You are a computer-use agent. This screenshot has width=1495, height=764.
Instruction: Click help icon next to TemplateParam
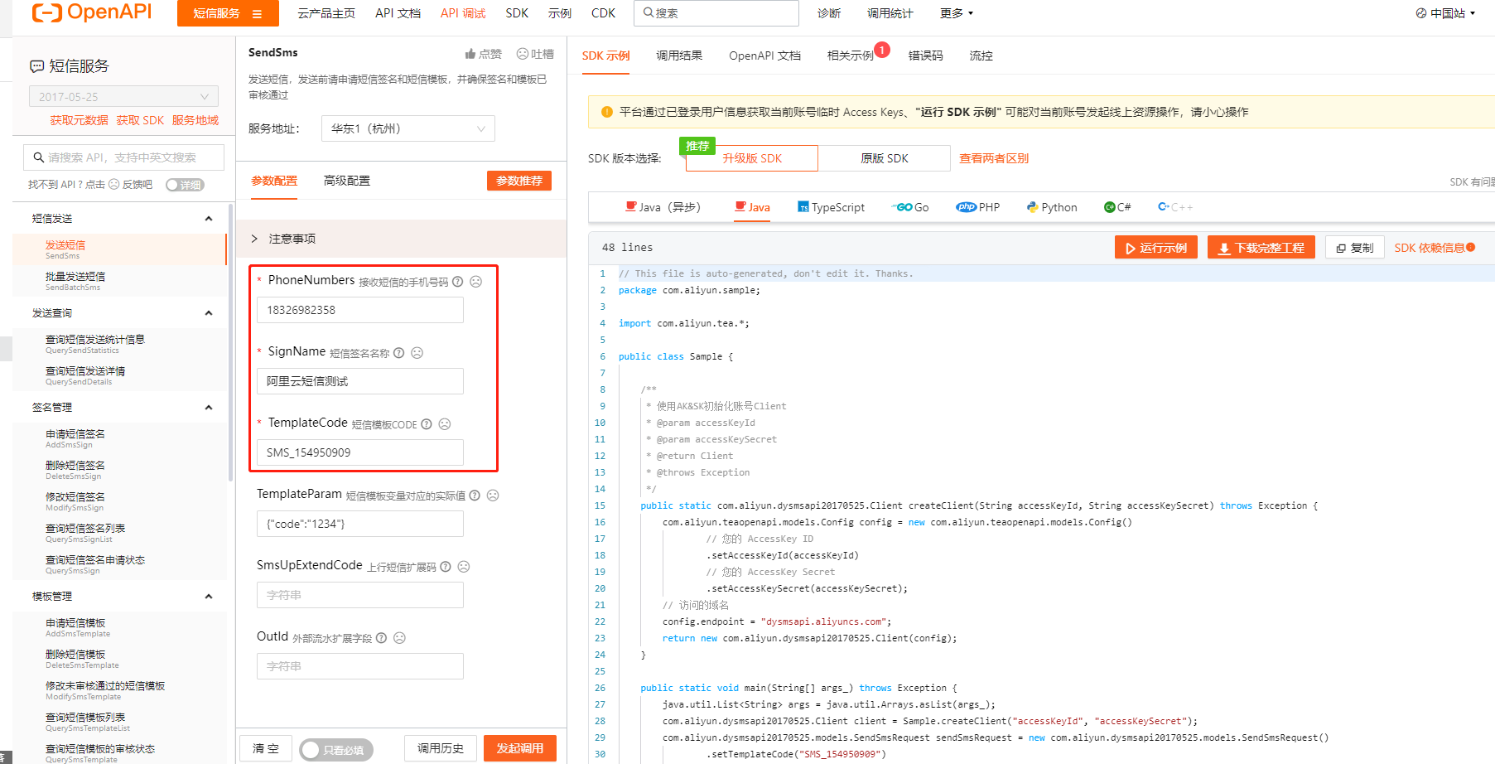(475, 496)
